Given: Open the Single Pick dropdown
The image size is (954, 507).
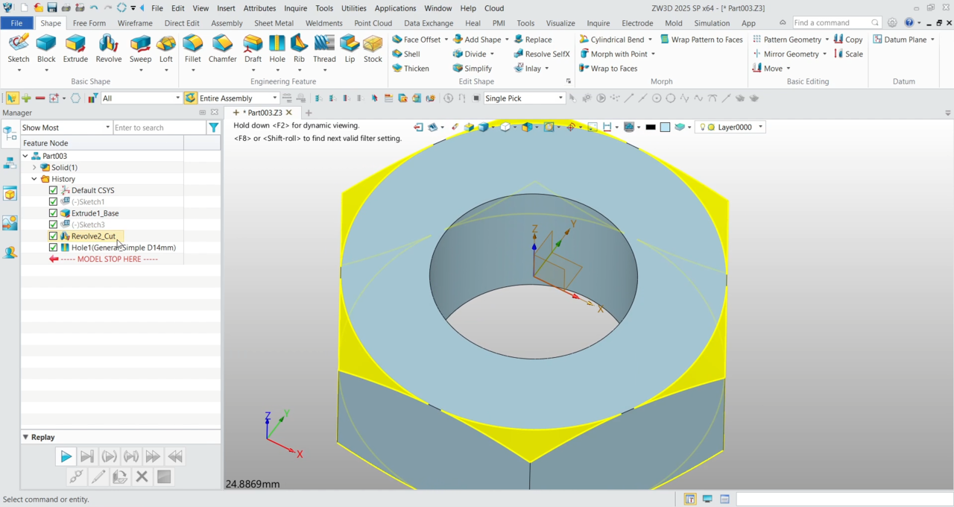Looking at the screenshot, I should click(560, 98).
